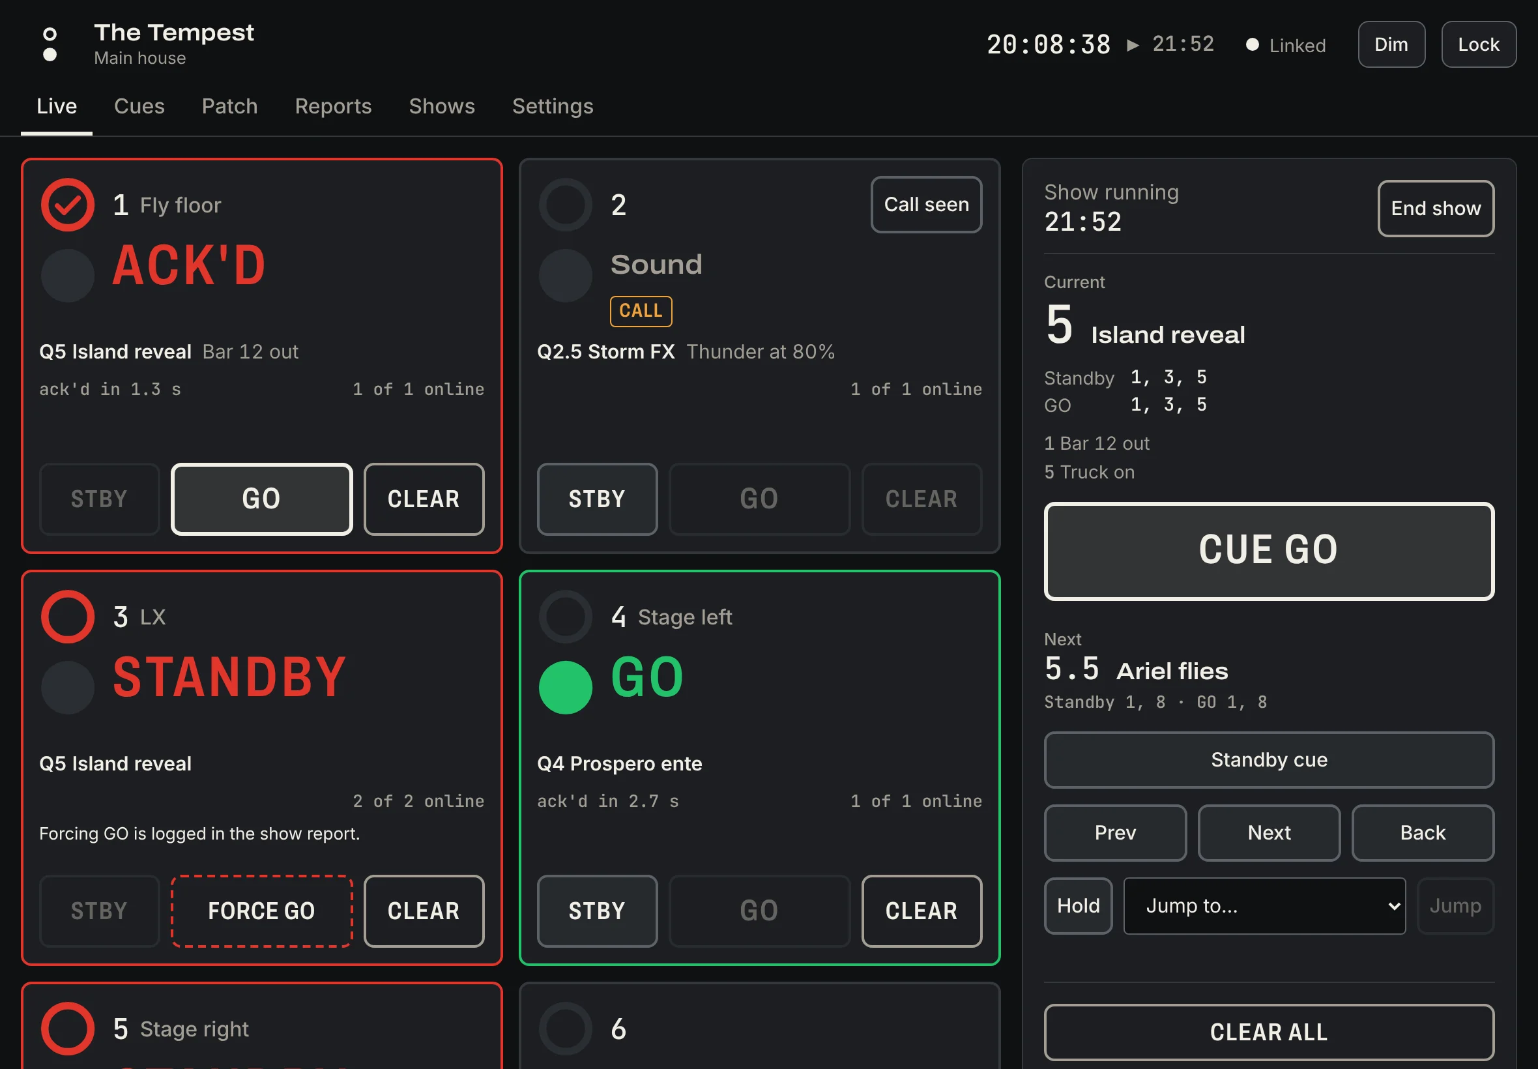Screen dimensions: 1538x1069
Task: Click the grey ring lamp on station 6
Action: (566, 1029)
